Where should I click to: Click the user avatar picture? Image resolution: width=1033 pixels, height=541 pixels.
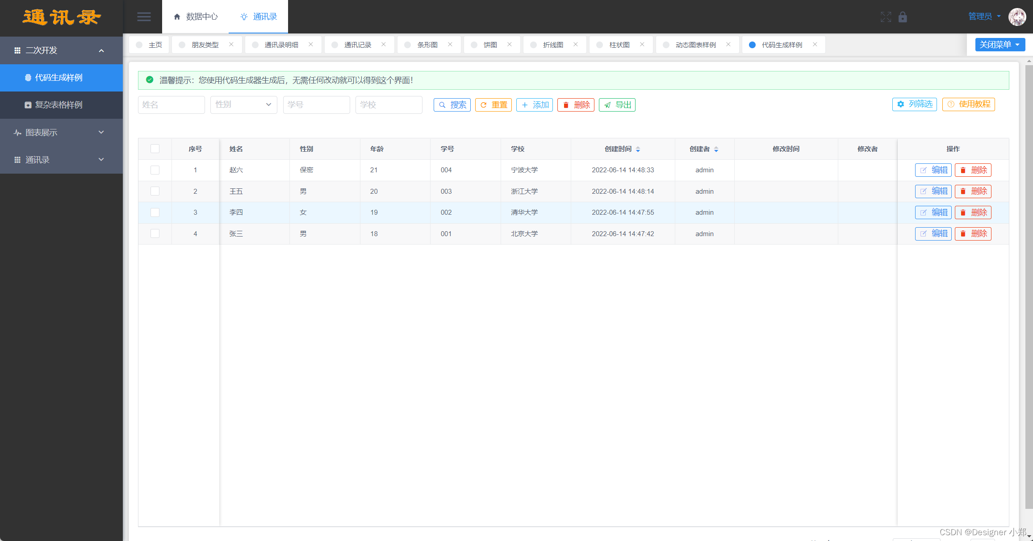pyautogui.click(x=1017, y=17)
